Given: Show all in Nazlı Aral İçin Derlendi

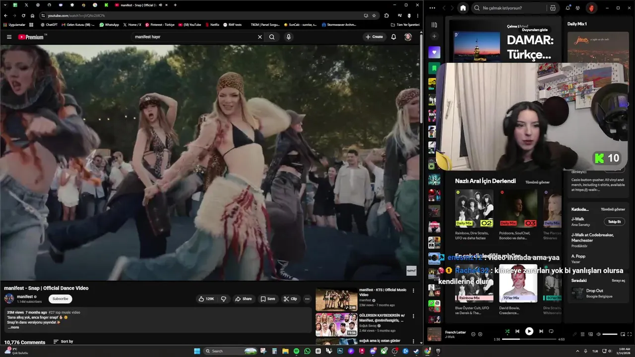Looking at the screenshot, I should coord(537,182).
